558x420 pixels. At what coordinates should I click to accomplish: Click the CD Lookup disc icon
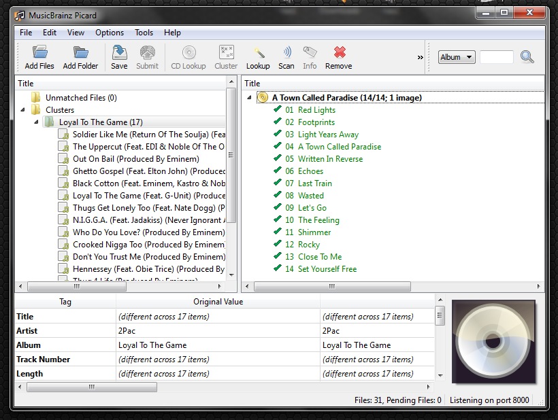[188, 52]
